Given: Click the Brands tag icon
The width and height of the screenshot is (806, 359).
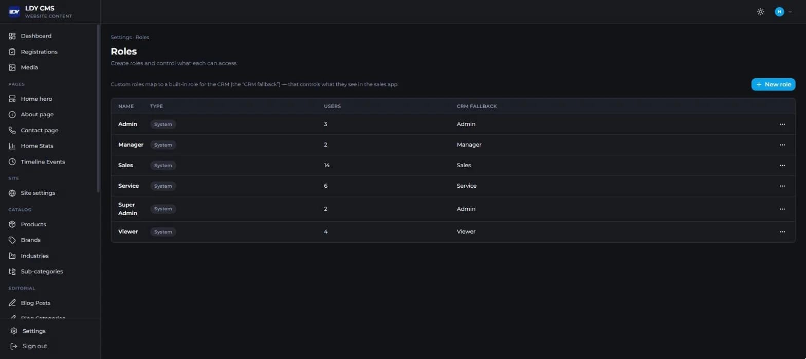Looking at the screenshot, I should 12,240.
